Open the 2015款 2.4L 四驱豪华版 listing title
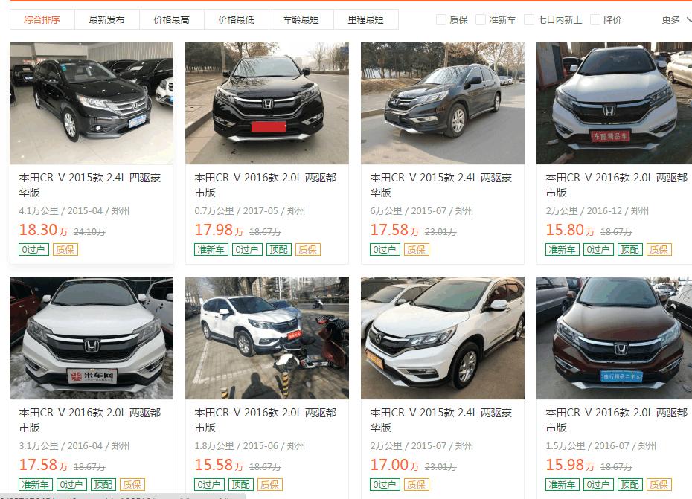Viewport: 692px width, 499px height. pyautogui.click(x=90, y=185)
